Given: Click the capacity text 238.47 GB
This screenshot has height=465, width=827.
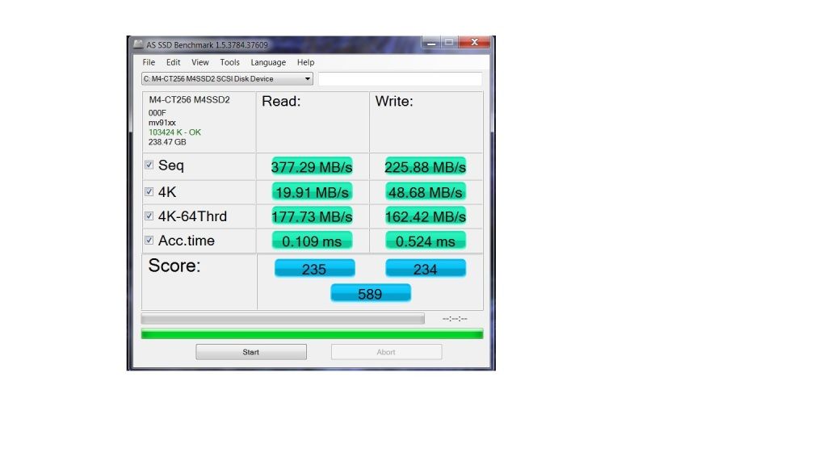Looking at the screenshot, I should pos(167,142).
